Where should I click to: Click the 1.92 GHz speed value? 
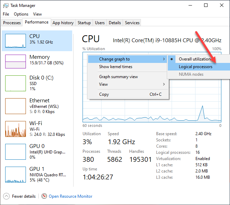(122, 142)
